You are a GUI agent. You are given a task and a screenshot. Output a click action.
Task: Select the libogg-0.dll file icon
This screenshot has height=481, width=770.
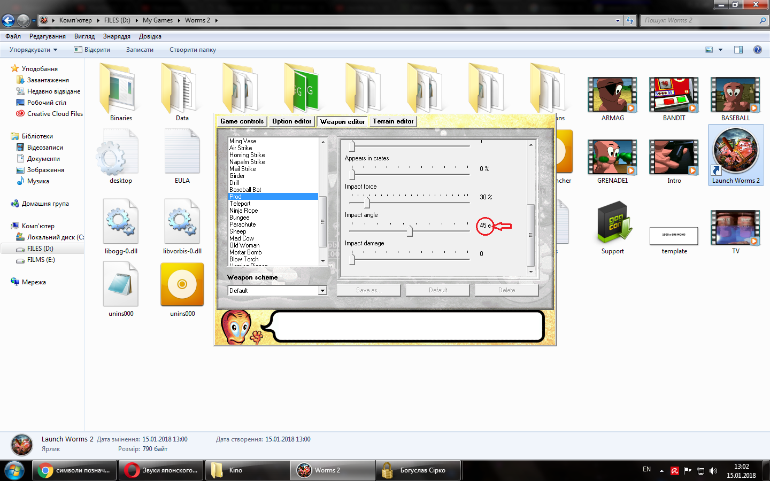click(x=121, y=221)
